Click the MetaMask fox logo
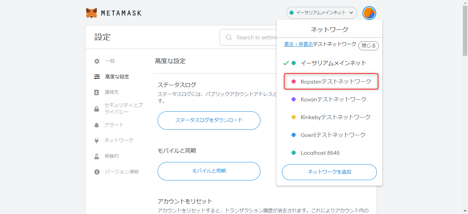The height and width of the screenshot is (214, 468). point(91,13)
